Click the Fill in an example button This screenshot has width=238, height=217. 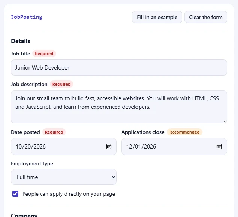pos(157,17)
